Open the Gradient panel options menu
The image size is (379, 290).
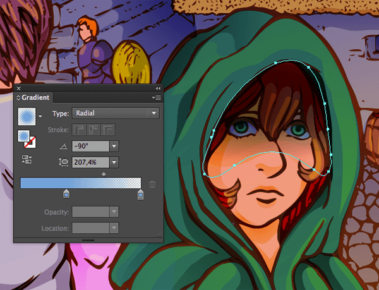(x=157, y=98)
